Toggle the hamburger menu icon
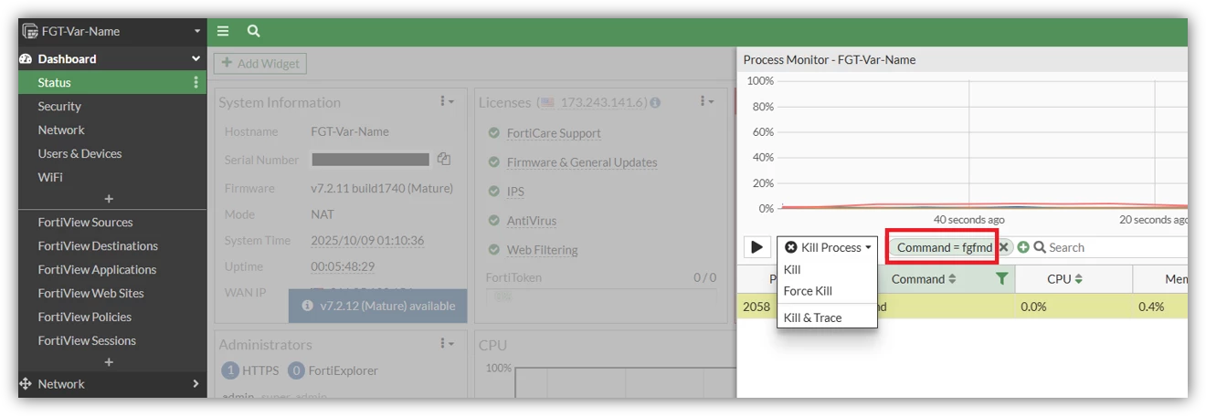 pos(223,31)
